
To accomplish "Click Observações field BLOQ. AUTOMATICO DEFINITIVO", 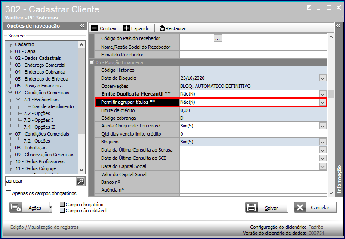I will [253, 86].
